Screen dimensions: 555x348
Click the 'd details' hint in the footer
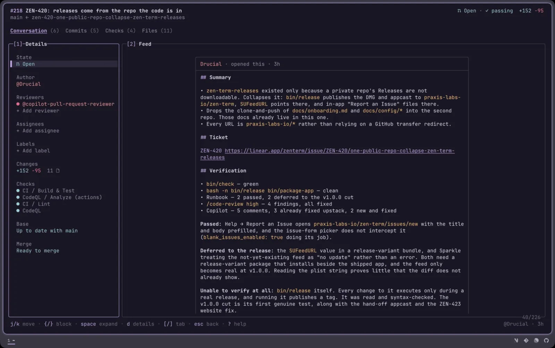pyautogui.click(x=140, y=324)
